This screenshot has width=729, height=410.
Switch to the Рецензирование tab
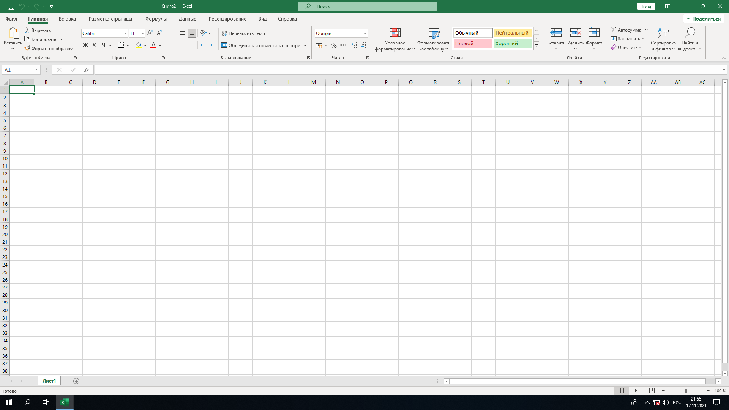click(x=227, y=19)
